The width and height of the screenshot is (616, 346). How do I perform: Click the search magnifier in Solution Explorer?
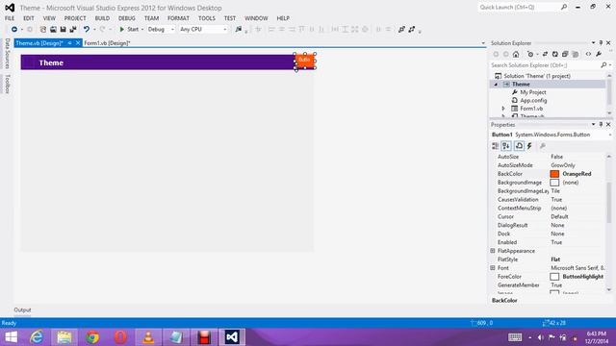[603, 65]
